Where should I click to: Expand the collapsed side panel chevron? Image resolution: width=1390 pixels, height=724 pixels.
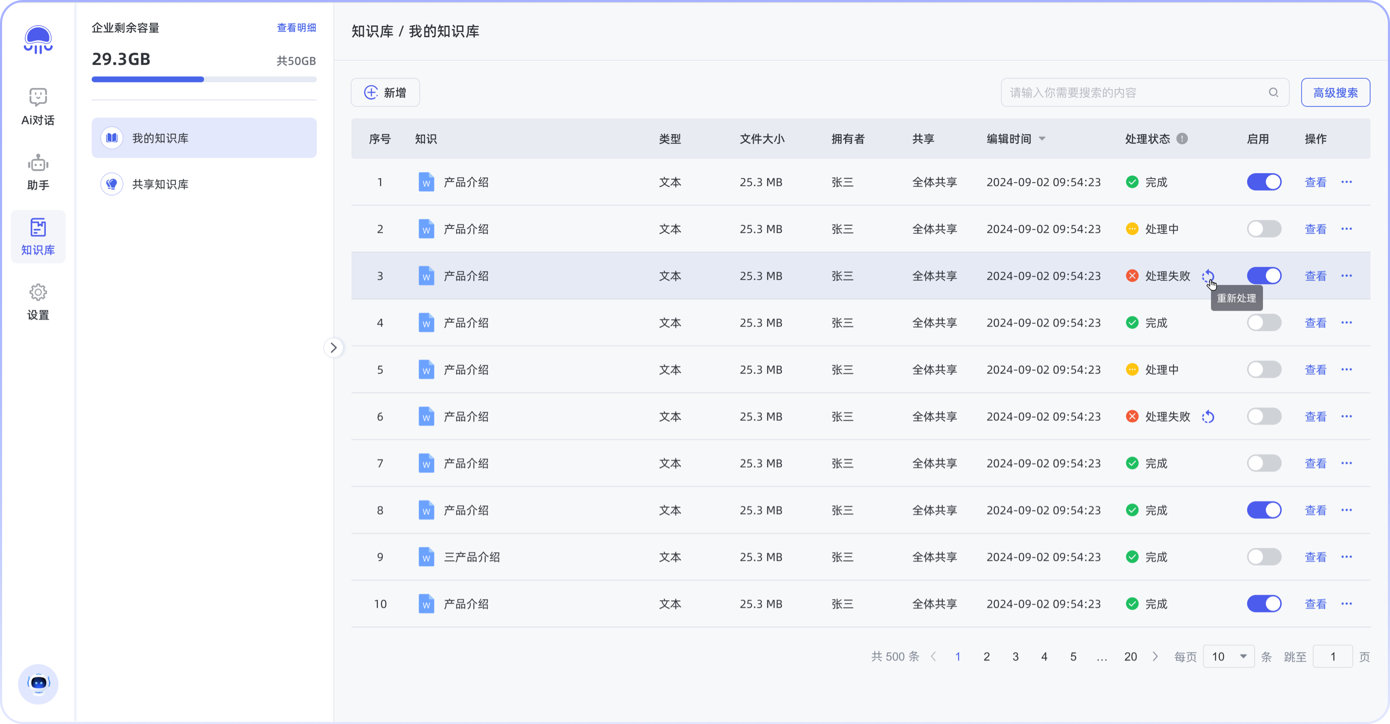(x=333, y=347)
